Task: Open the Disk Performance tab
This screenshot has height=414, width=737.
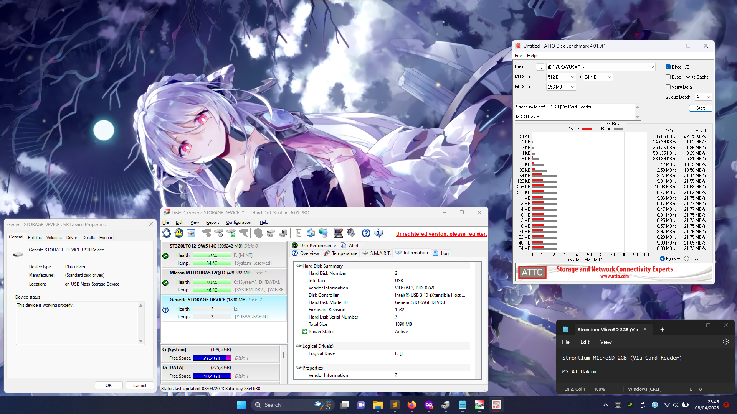Action: (x=314, y=246)
